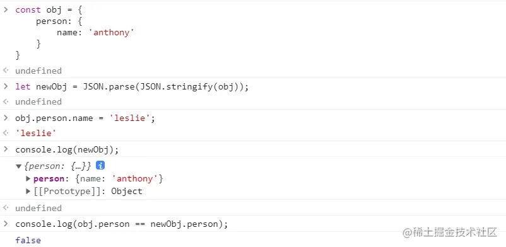Click the JSON.parse(JSON.stringify(obj)) command line
This screenshot has height=247, width=506.
(x=132, y=87)
